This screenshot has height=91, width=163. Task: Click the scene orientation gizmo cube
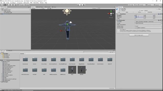pyautogui.click(x=111, y=13)
